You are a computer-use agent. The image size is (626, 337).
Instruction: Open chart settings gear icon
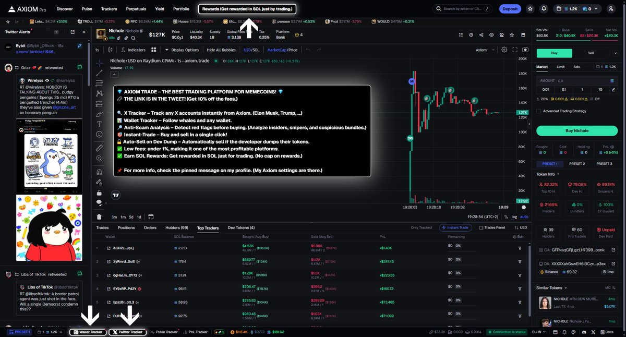tap(504, 50)
